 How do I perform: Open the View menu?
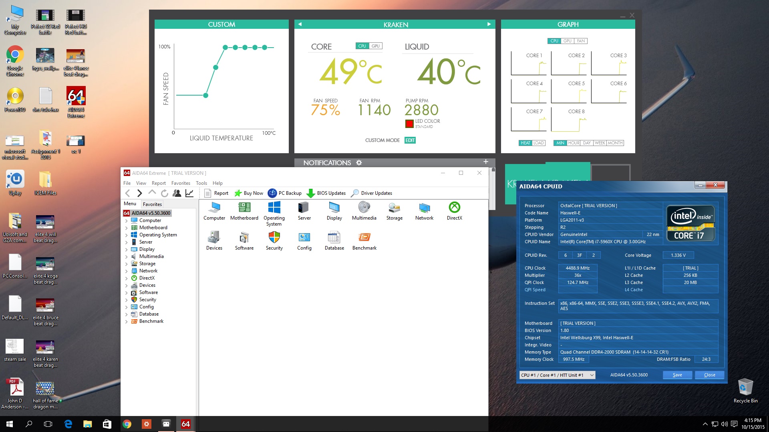tap(141, 183)
